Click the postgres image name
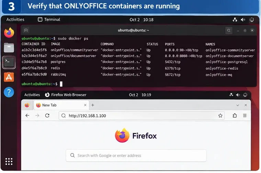Viewport: 261px width, 173px height. [x=58, y=62]
